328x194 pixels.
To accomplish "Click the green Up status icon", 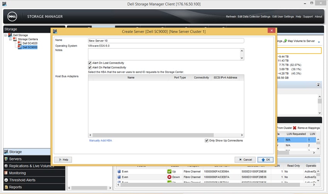I will [x=169, y=171].
